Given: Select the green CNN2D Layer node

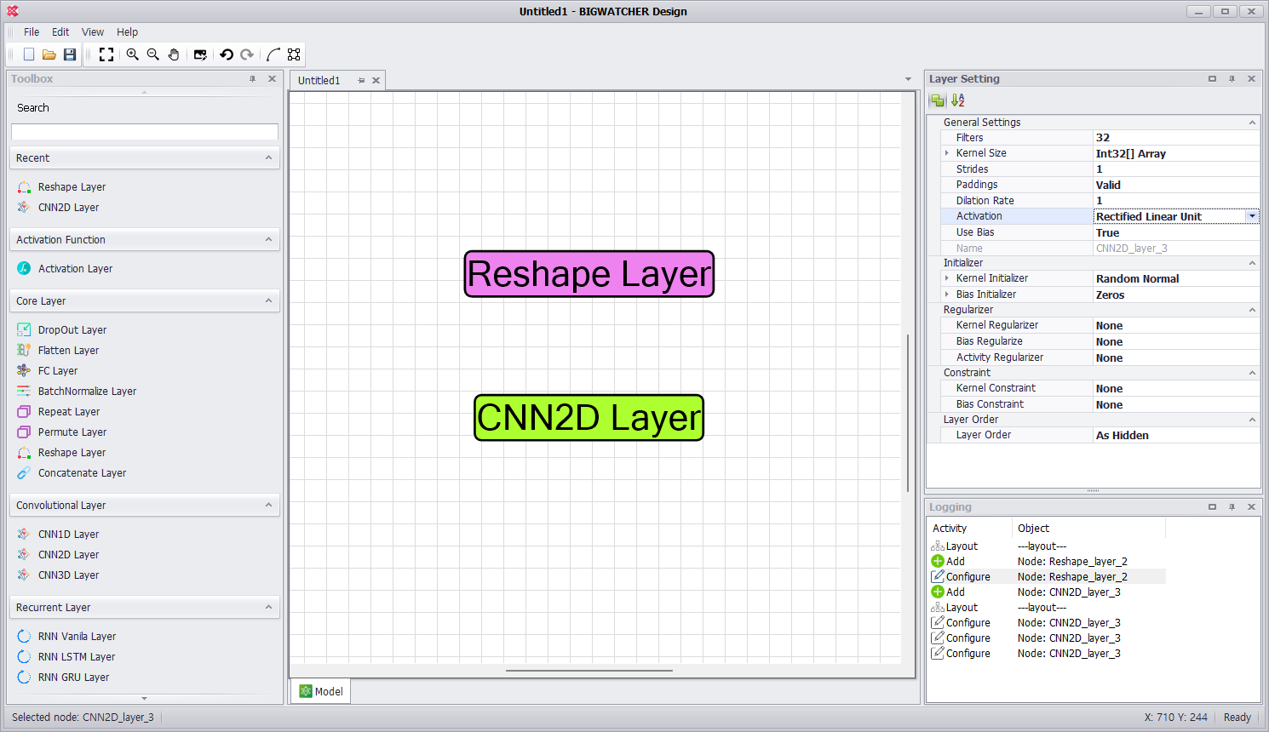Looking at the screenshot, I should click(x=589, y=418).
